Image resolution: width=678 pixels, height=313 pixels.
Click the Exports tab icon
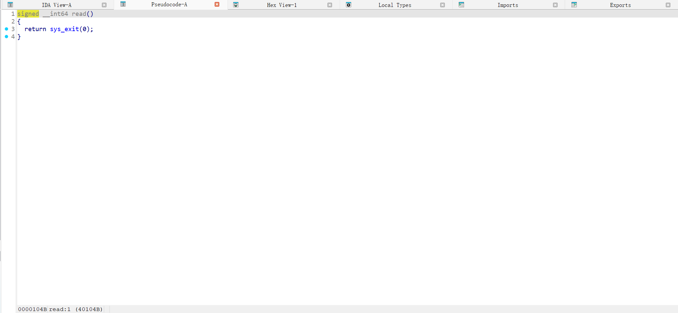pyautogui.click(x=574, y=5)
